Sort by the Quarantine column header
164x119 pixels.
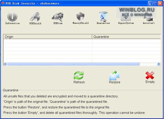pyautogui.click(x=126, y=37)
